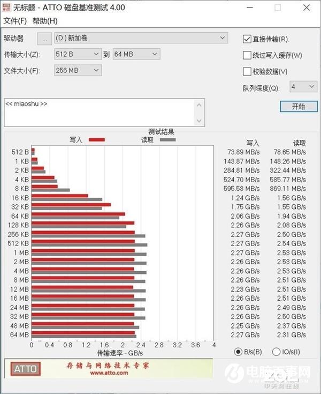321x394 pixels.
Task: Click the 开始 start button
Action: [299, 107]
